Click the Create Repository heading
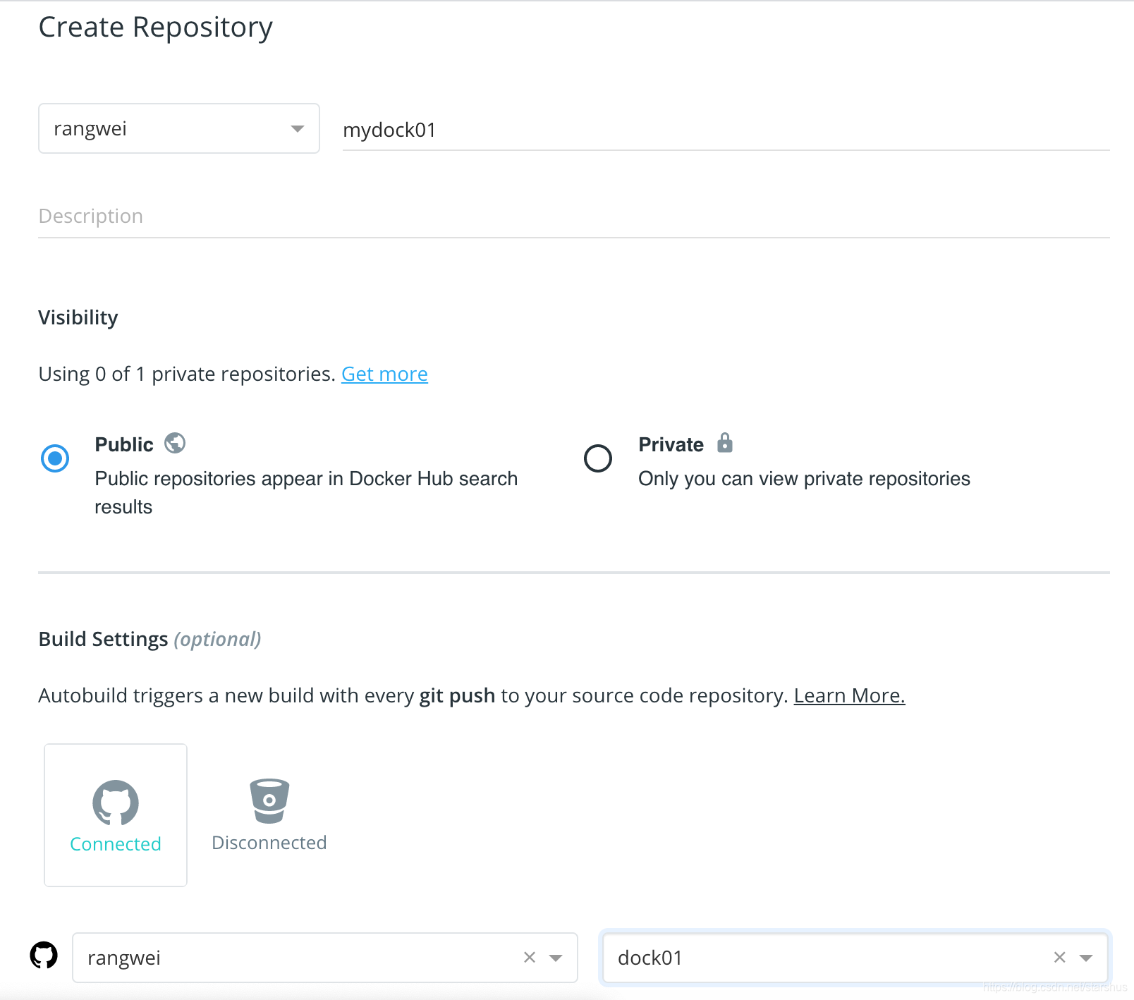 [x=156, y=28]
